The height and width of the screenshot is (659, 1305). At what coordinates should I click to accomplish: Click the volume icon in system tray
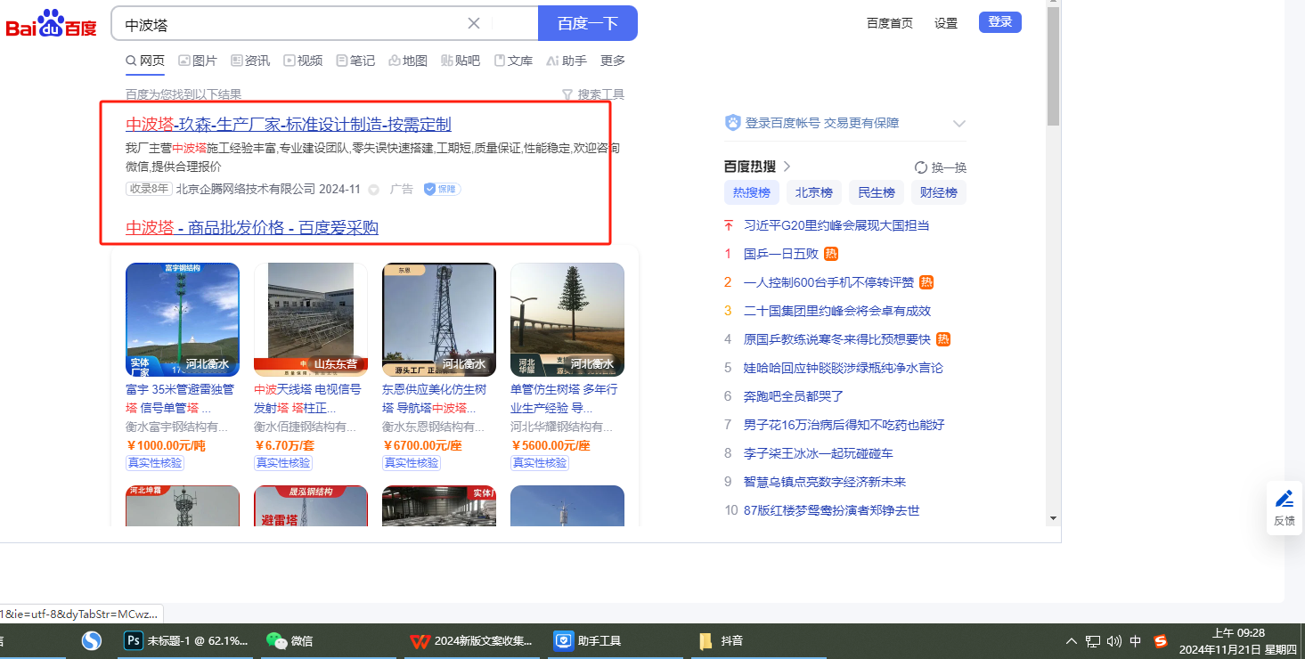[1113, 640]
